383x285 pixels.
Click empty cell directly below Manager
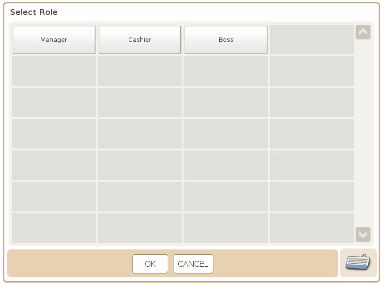(54, 71)
